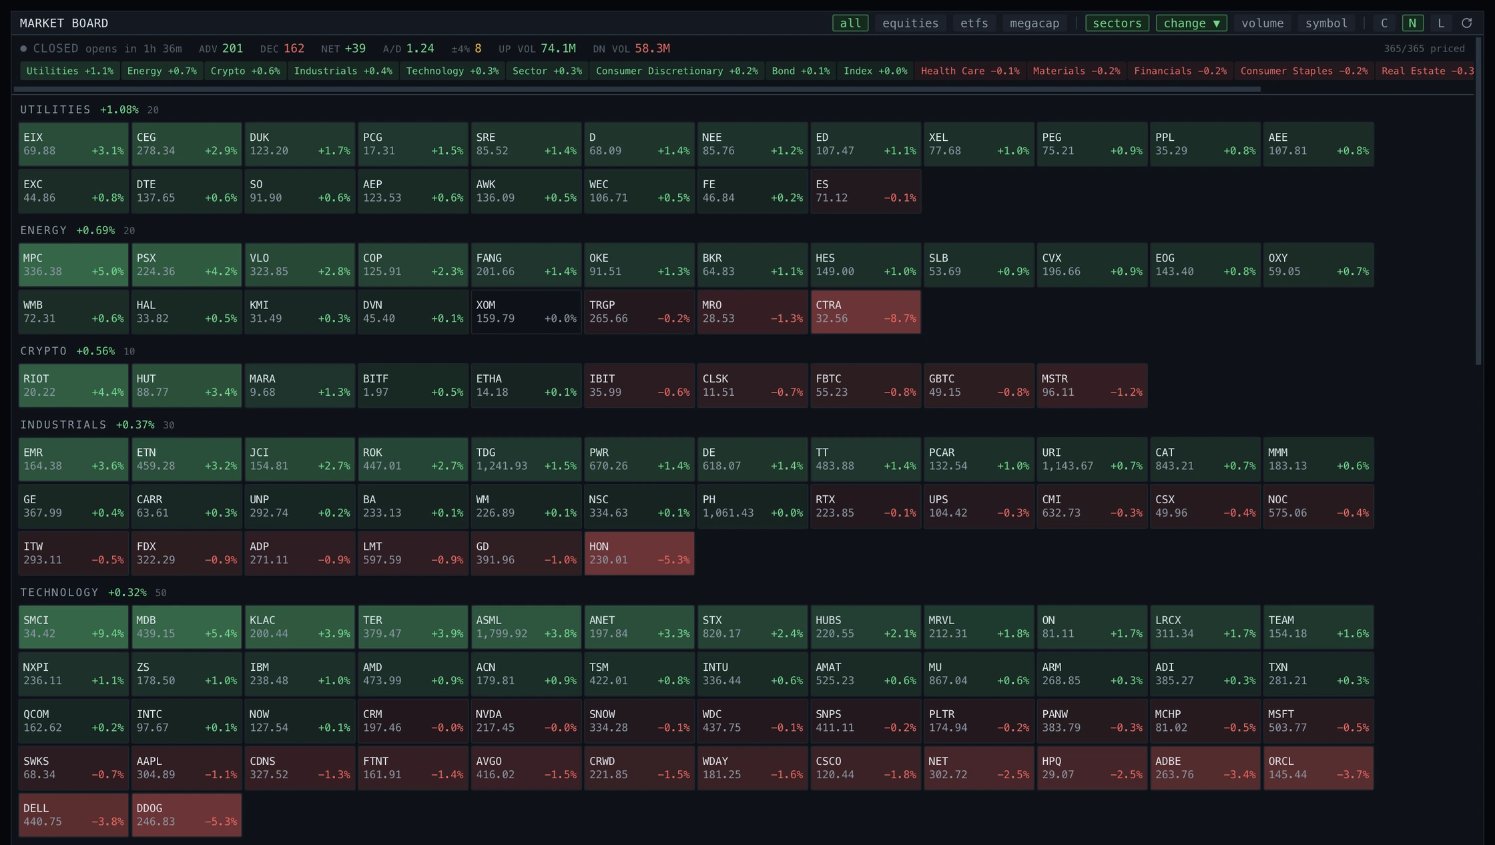Screen dimensions: 1495x845
Task: Open the CTRA -8.7% tile
Action: [x=866, y=312]
